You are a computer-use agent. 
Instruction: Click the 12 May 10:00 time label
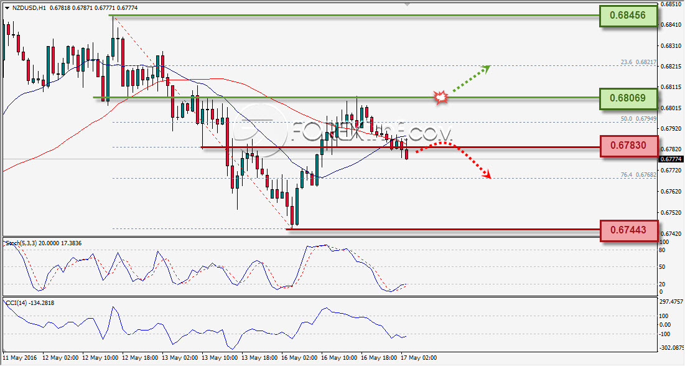[100, 358]
